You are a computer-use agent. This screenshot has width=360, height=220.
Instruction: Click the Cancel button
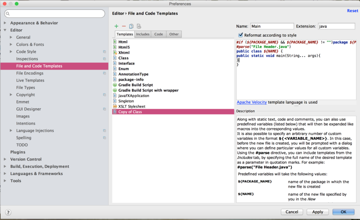click(292, 212)
